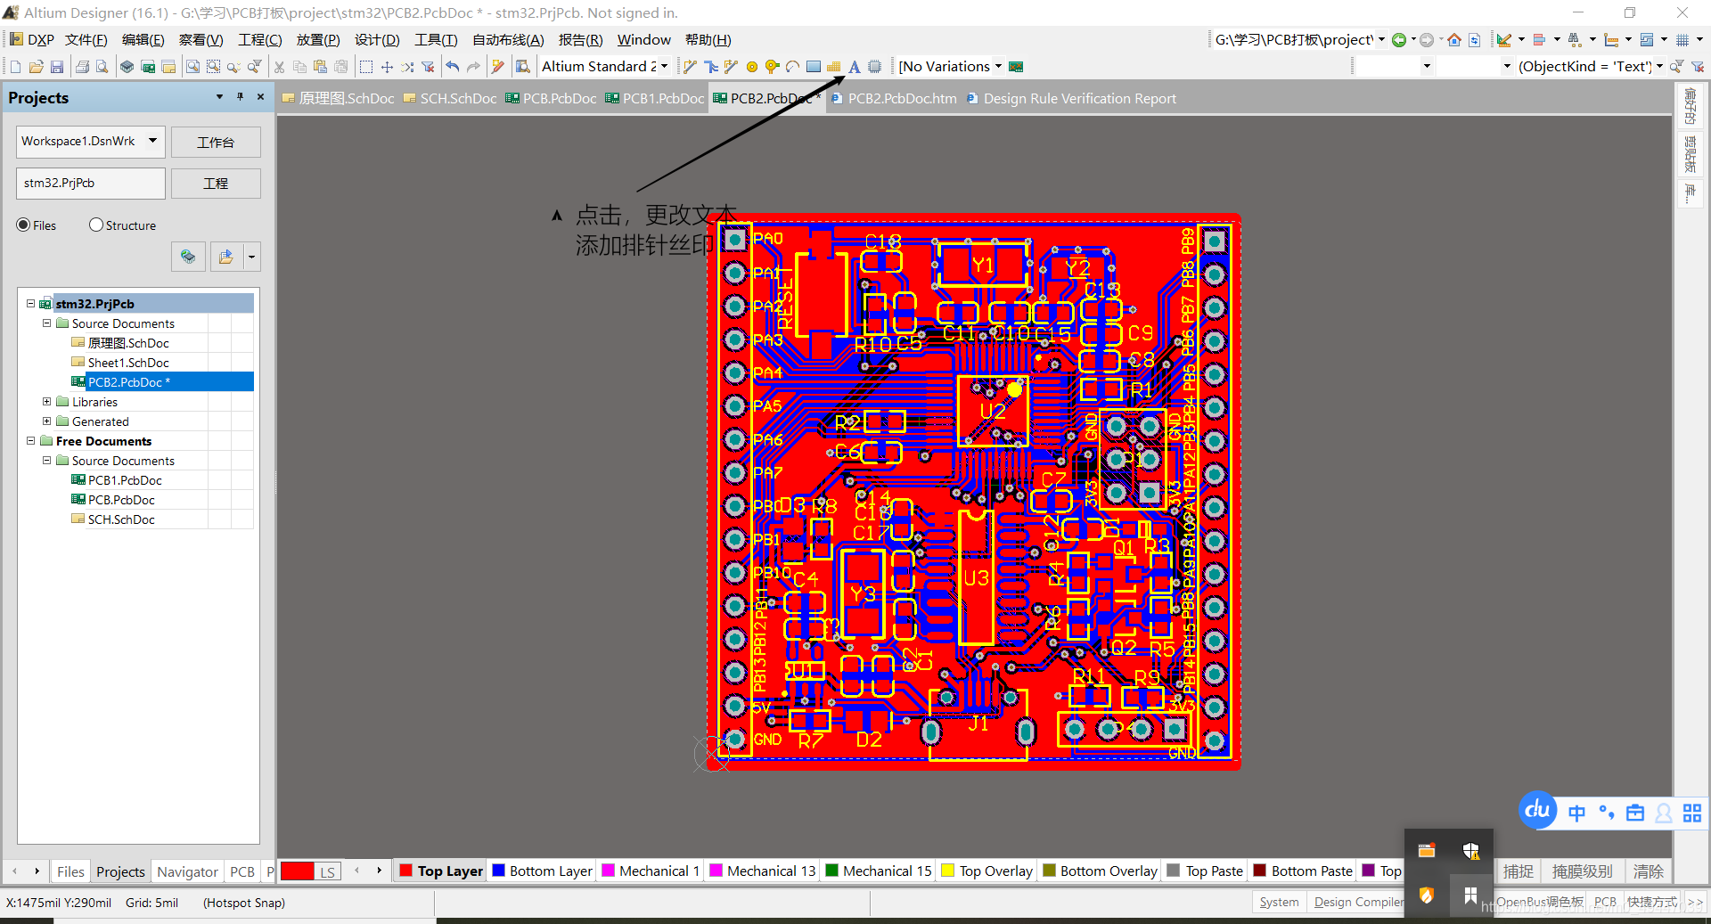The width and height of the screenshot is (1711, 924).
Task: Open the Navigator panel tab
Action: click(x=187, y=871)
